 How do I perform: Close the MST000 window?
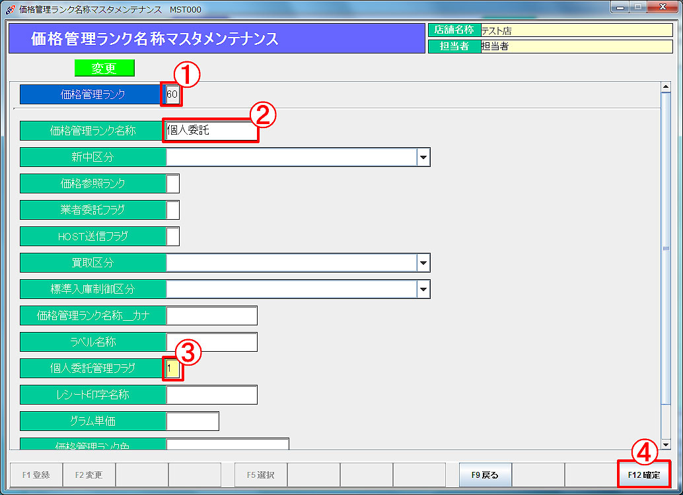coord(663,7)
